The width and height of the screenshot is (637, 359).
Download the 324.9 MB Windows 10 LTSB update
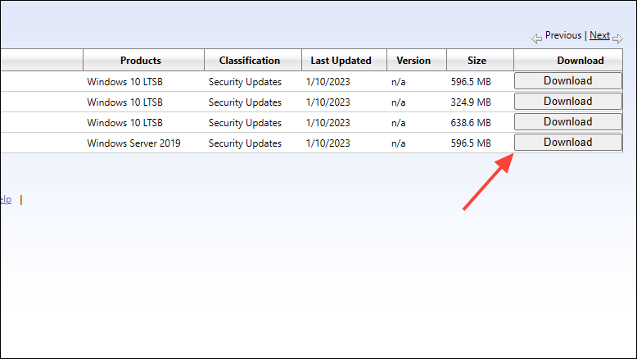click(568, 102)
